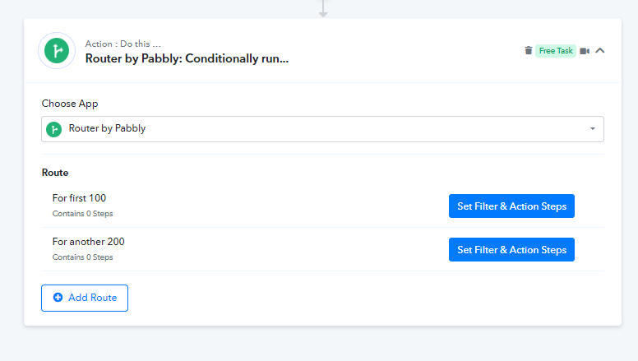The height and width of the screenshot is (361, 638).
Task: Open the Choose App dropdown arrow
Action: 593,128
